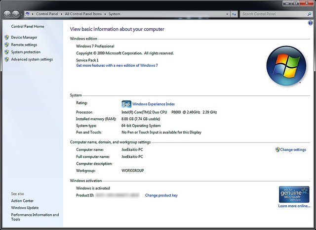Screen dimensions: 316x230
Task: Open the recent pages dropdown beside Forward
Action: coord(22,14)
